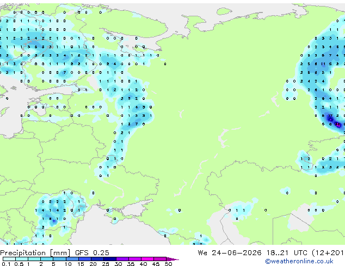Click the '(12+201' forecast run text
This screenshot has width=345, height=266.
click(x=328, y=253)
